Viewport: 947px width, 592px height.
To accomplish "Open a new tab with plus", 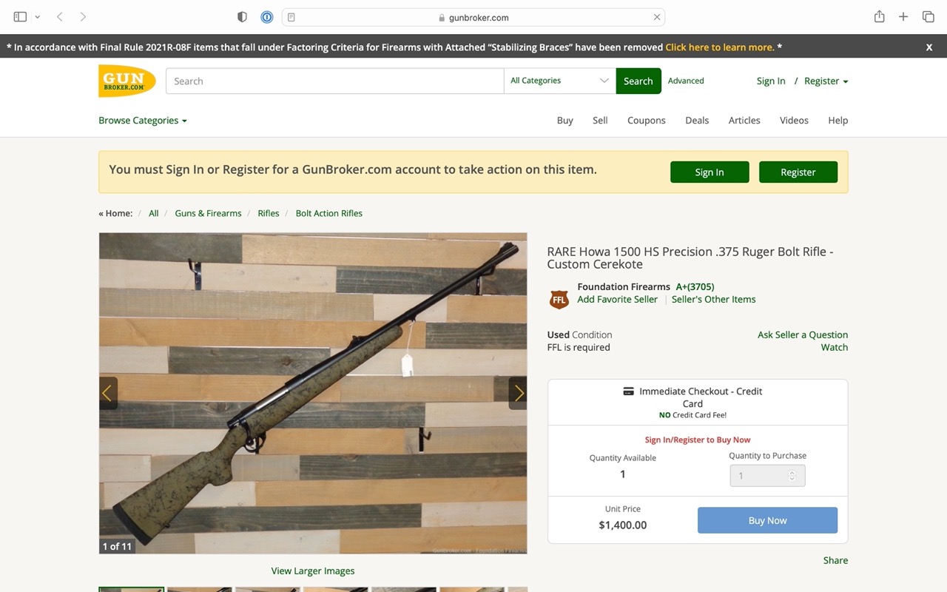I will pyautogui.click(x=903, y=17).
